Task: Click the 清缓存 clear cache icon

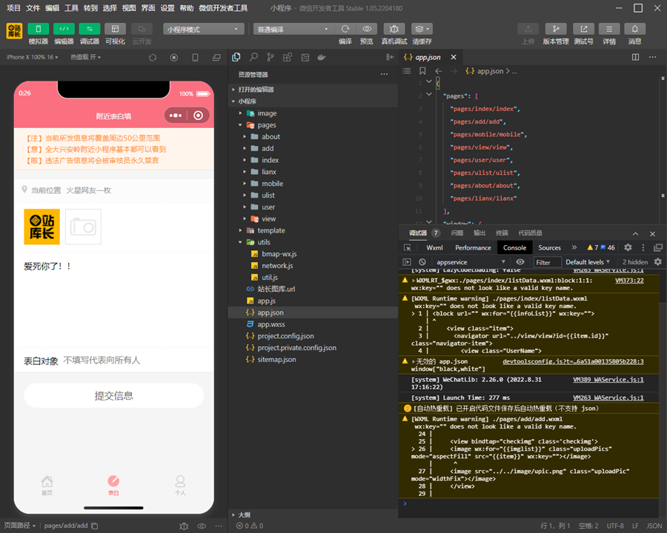Action: 422,29
